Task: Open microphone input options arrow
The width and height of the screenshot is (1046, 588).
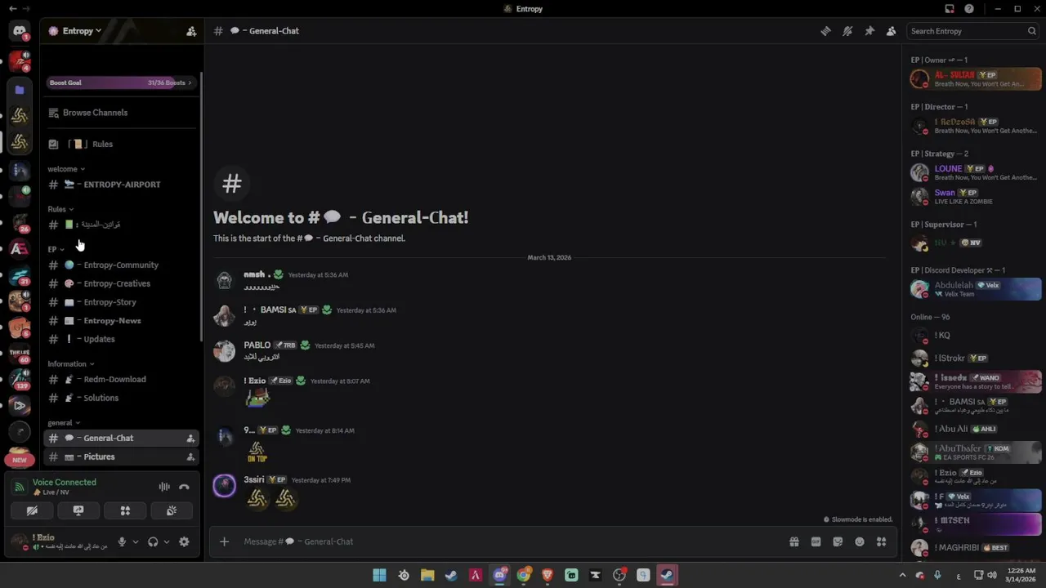Action: 136,541
